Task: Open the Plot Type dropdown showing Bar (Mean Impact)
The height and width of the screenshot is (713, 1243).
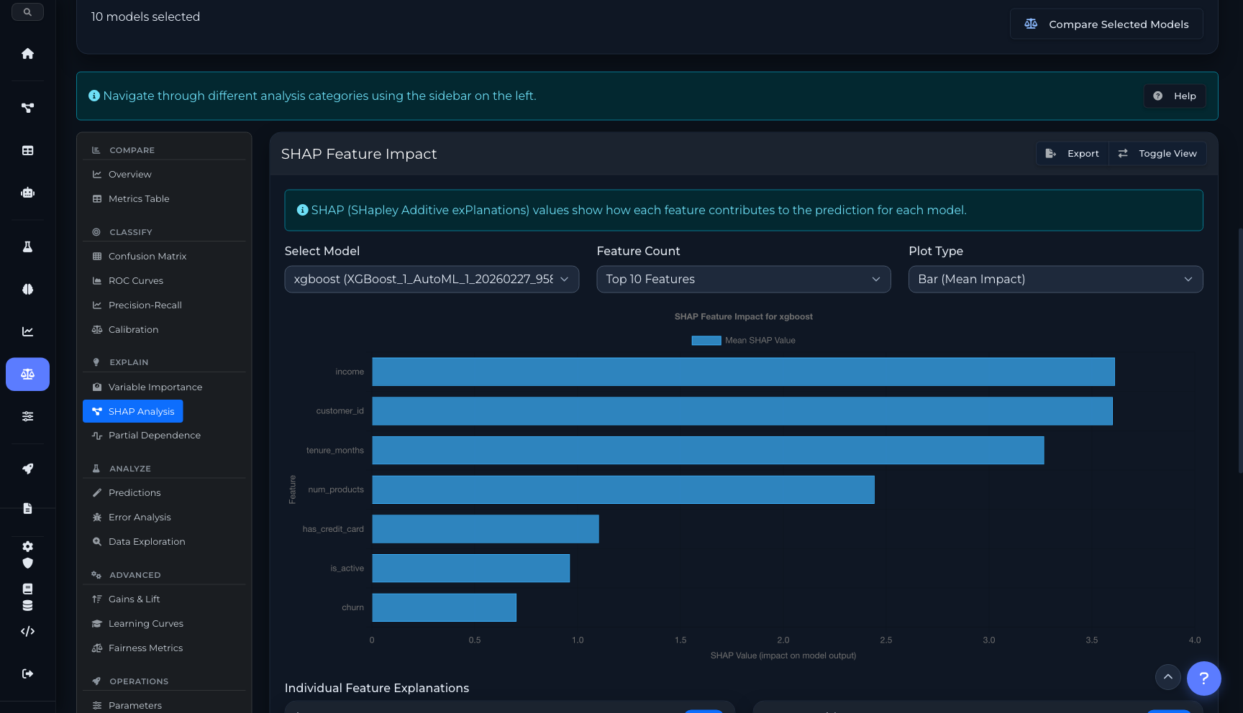Action: tap(1055, 279)
